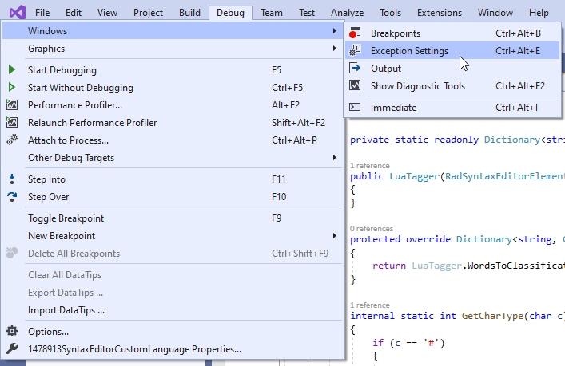Open the Extensions menu
Viewport: 565px width, 366px height.
pos(440,13)
